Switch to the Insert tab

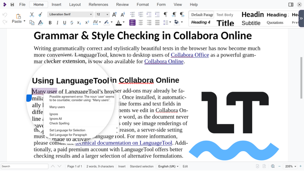[57, 4]
